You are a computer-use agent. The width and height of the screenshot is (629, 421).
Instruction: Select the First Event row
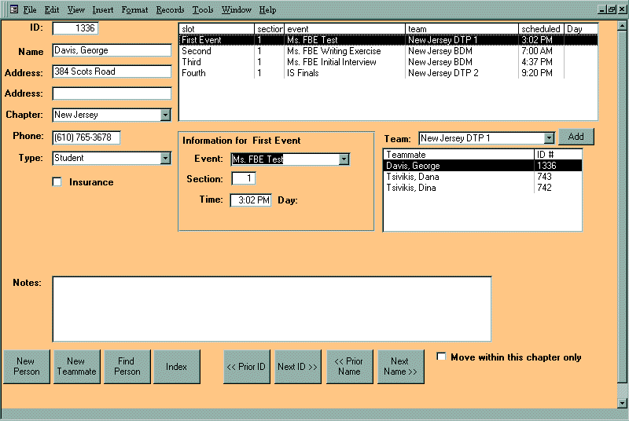point(388,40)
